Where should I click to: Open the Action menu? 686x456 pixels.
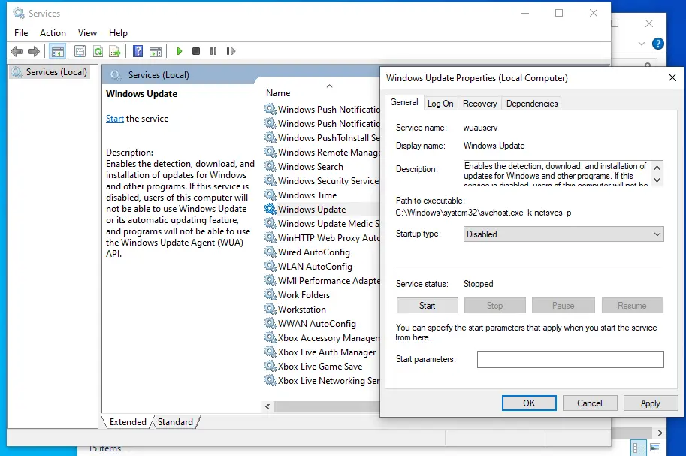(53, 33)
